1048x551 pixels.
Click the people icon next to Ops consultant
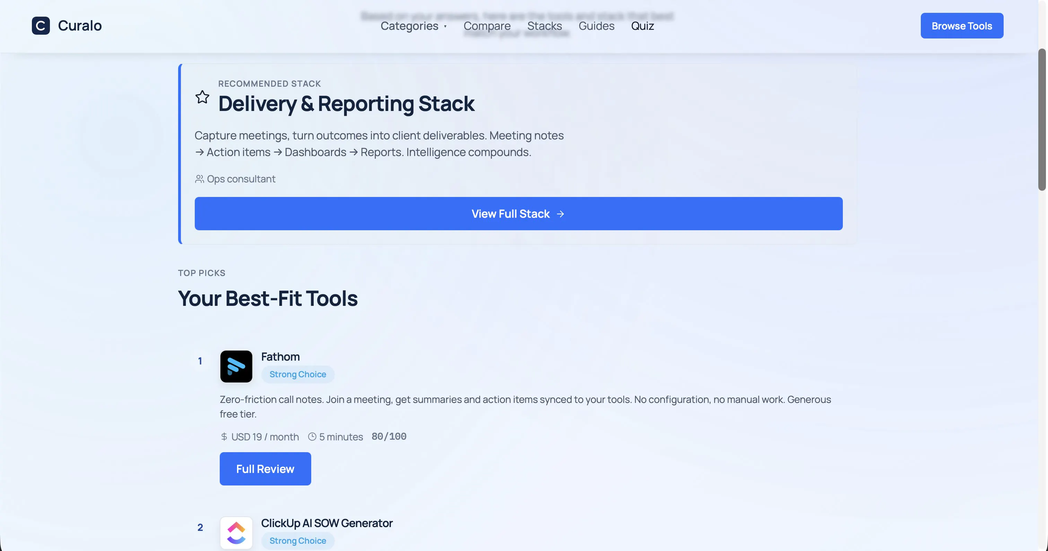pos(199,179)
